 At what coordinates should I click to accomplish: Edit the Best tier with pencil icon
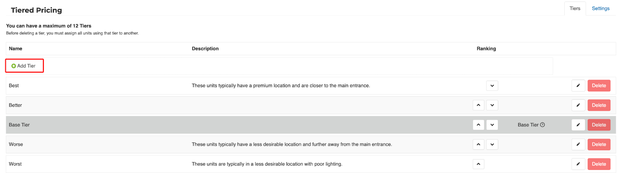coord(578,86)
